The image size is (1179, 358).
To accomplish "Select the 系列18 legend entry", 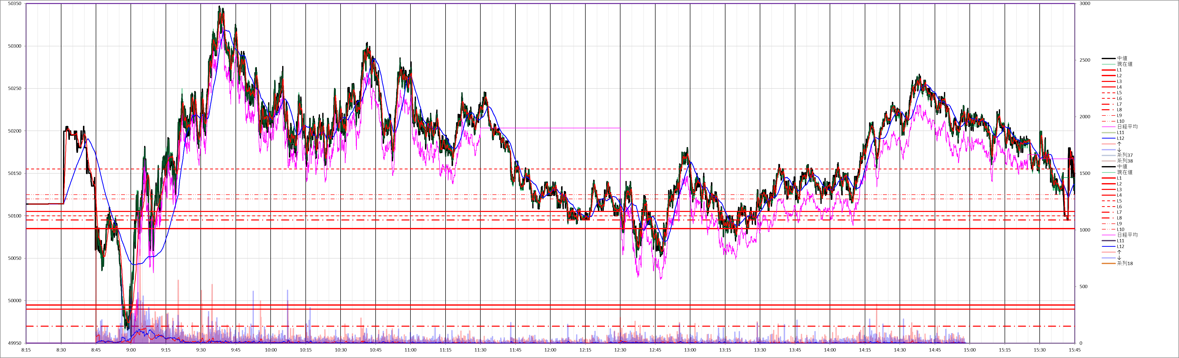I will pos(1125,264).
